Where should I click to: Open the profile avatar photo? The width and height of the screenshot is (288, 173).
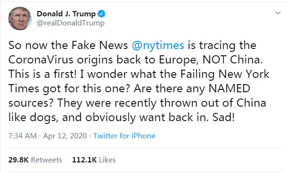point(20,19)
